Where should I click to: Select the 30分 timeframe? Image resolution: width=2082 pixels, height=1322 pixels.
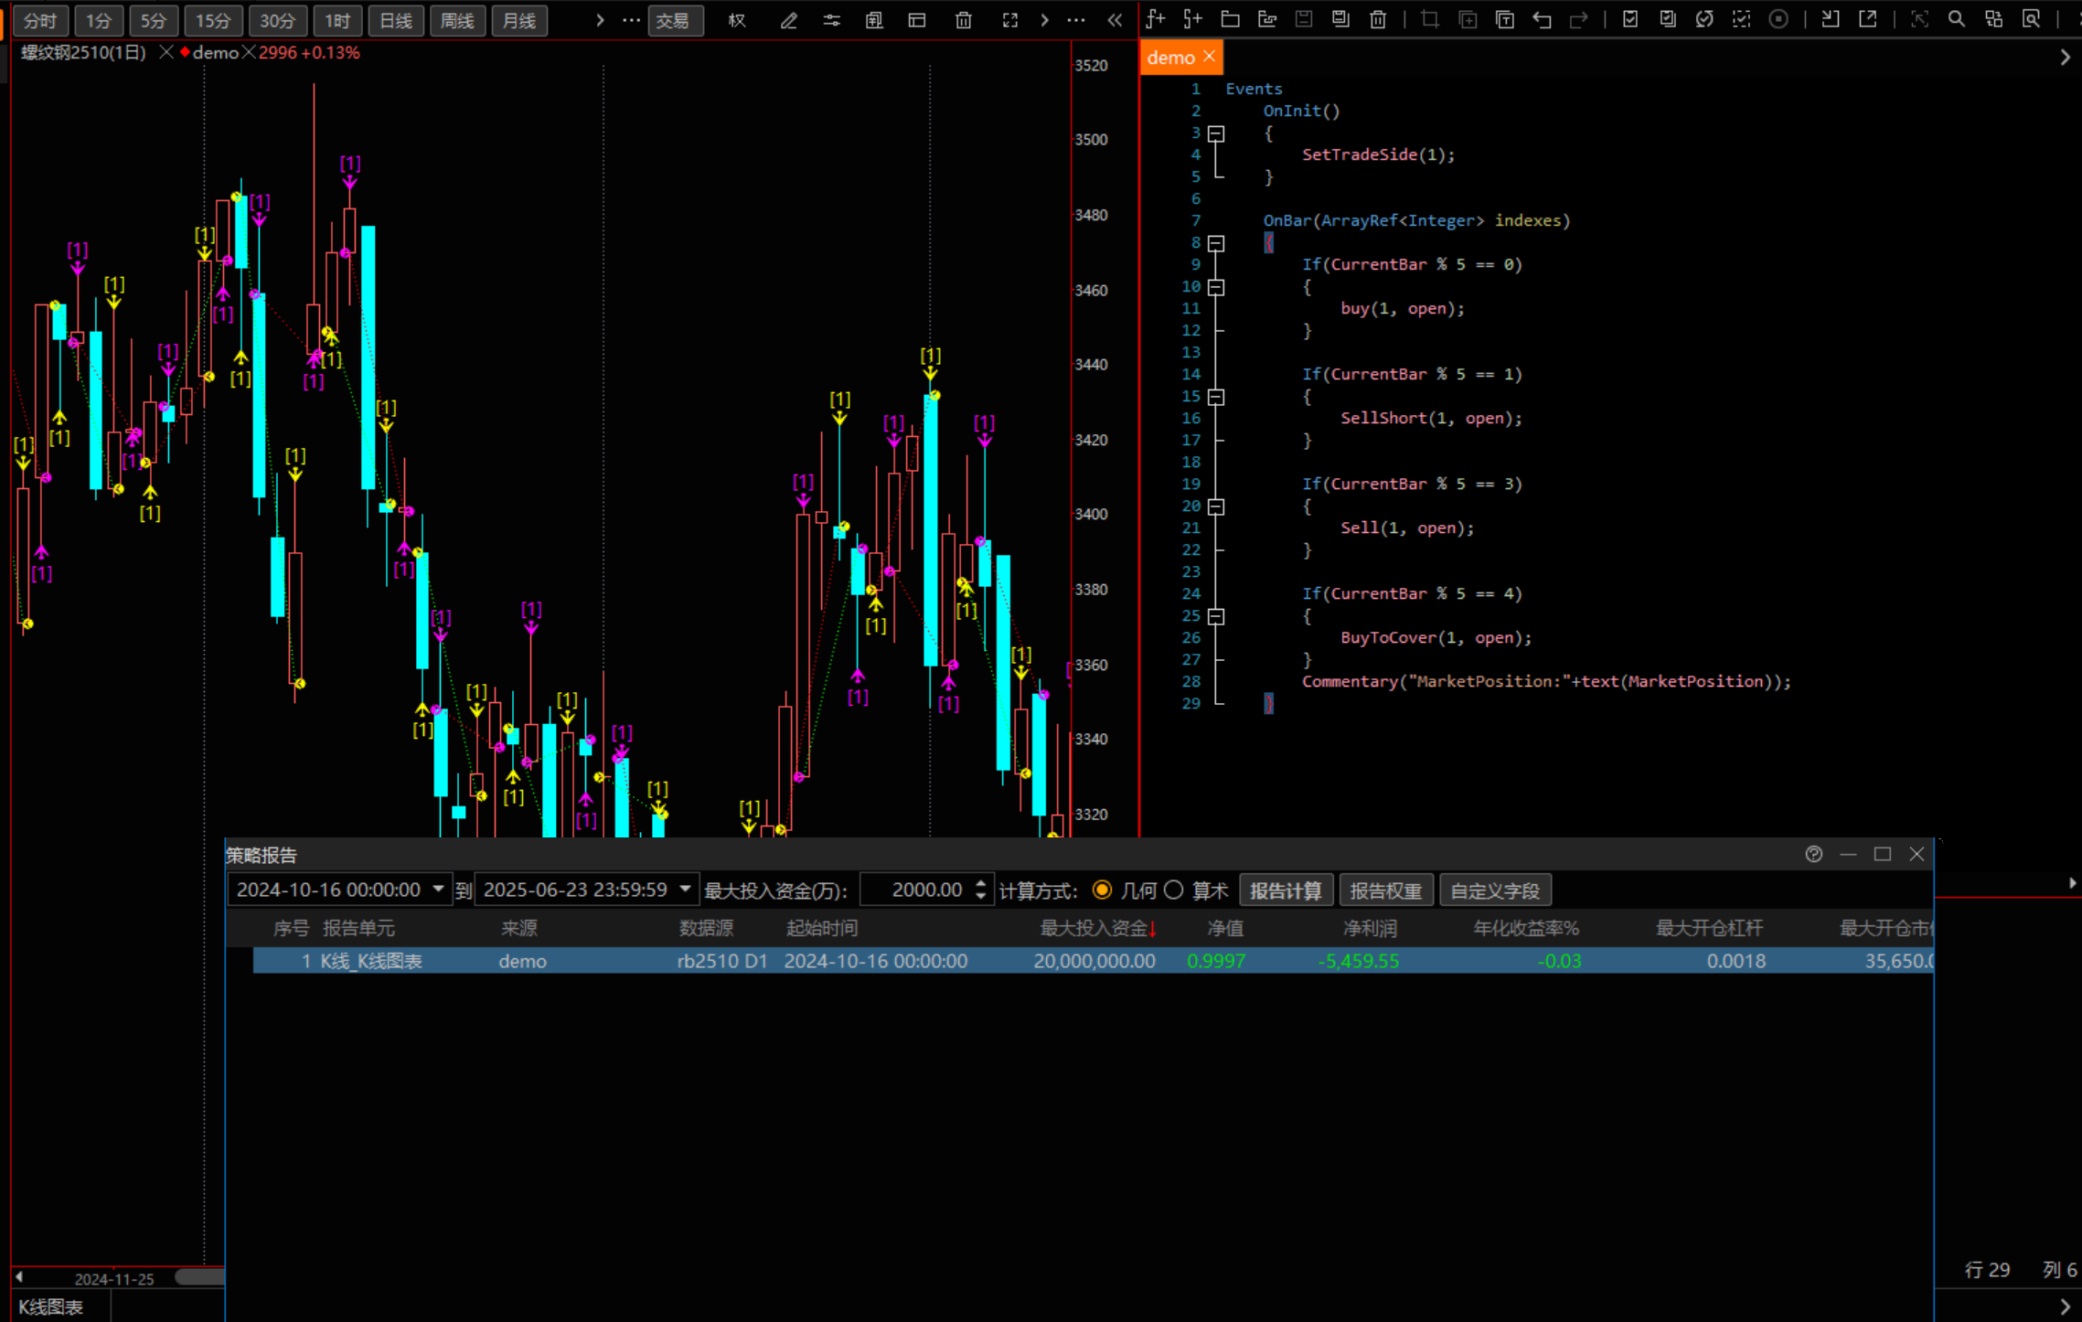(277, 20)
